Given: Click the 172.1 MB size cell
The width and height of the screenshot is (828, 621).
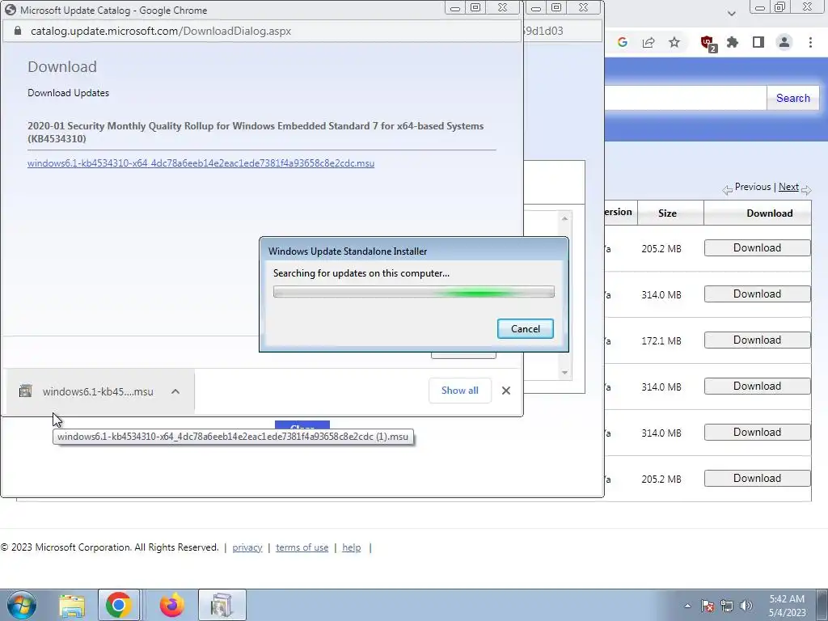Looking at the screenshot, I should point(661,340).
